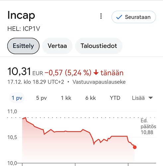163x166 pixels.
Task: Open the three-dot more options menu
Action: 101,16
